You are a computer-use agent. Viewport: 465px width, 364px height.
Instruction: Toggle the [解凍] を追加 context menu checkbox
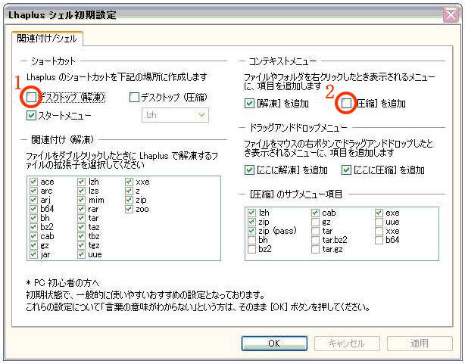tap(249, 104)
